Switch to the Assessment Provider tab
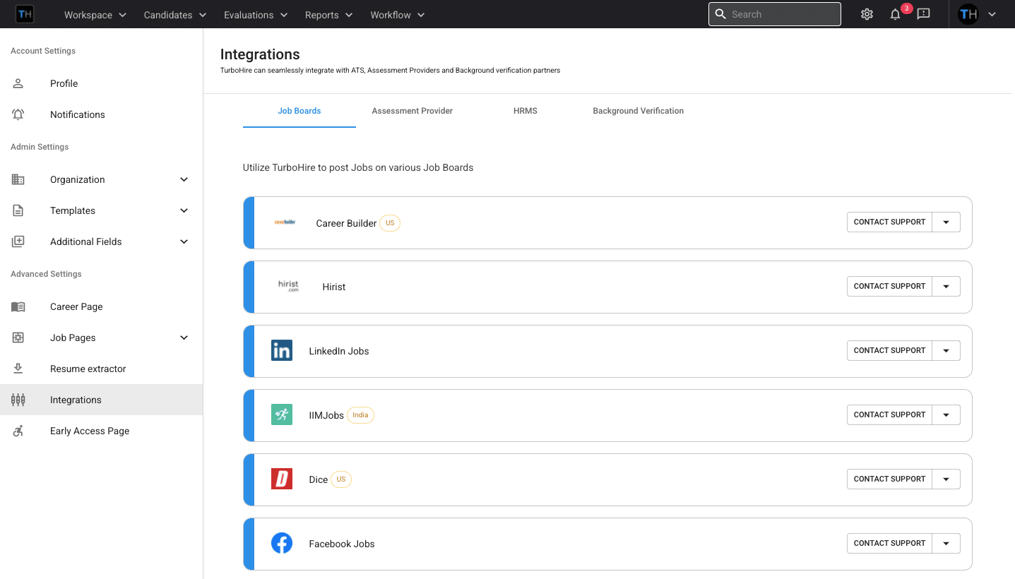The width and height of the screenshot is (1015, 579). pyautogui.click(x=412, y=111)
